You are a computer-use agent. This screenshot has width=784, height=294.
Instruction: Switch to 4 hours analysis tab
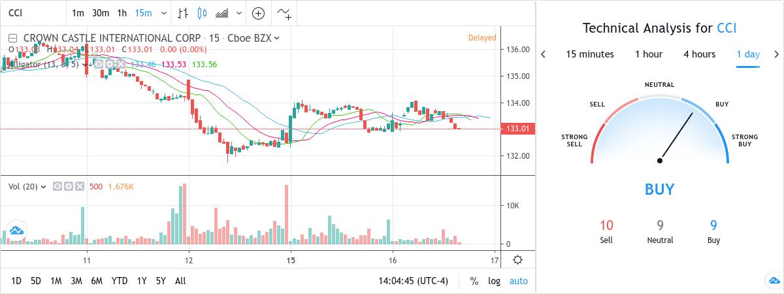[x=700, y=54]
